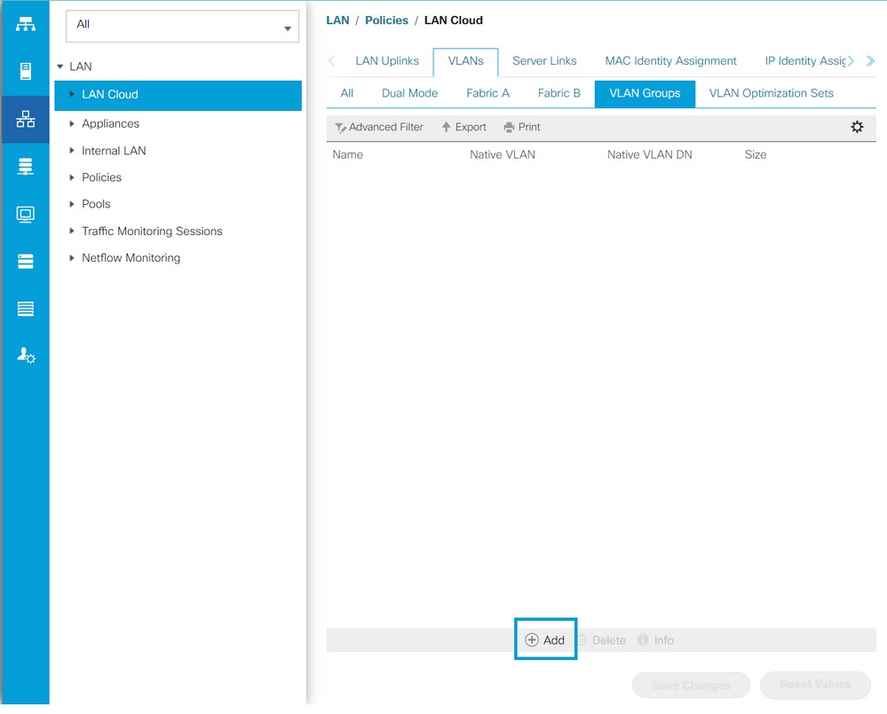Click the Add button to create VLAN group
Viewport: 887px width, 714px height.
pyautogui.click(x=545, y=639)
